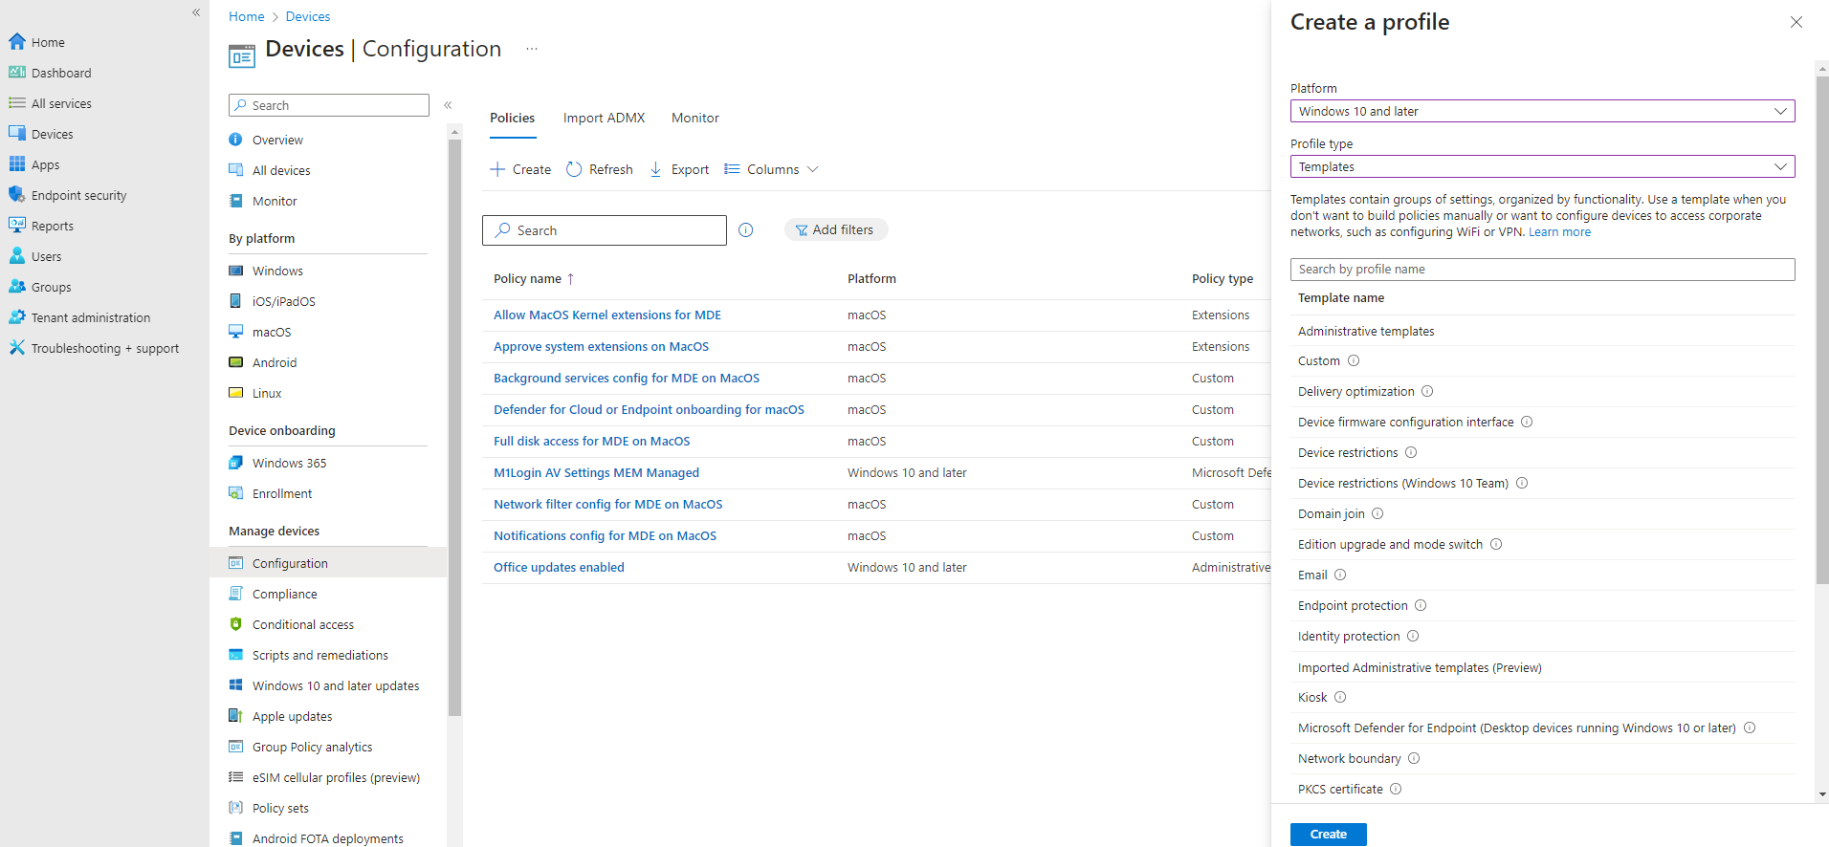
Task: Open the Reports icon
Action: (x=17, y=225)
